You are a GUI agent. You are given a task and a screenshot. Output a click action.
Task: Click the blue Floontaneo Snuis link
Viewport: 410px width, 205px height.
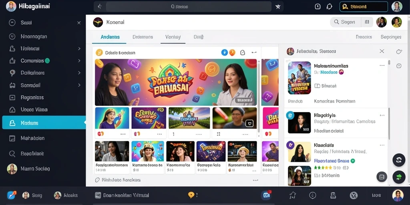coord(331,161)
